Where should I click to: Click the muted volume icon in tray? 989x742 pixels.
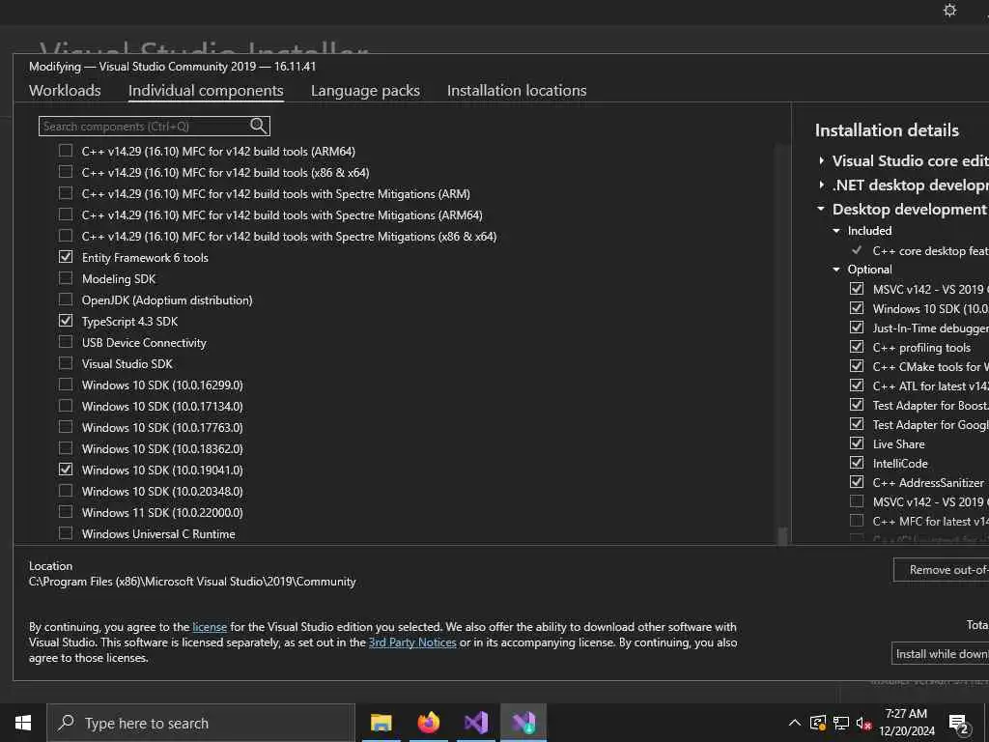pos(863,723)
